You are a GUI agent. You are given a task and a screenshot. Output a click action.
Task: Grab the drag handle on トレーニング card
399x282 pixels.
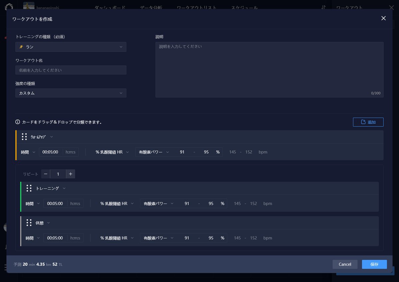click(29, 188)
